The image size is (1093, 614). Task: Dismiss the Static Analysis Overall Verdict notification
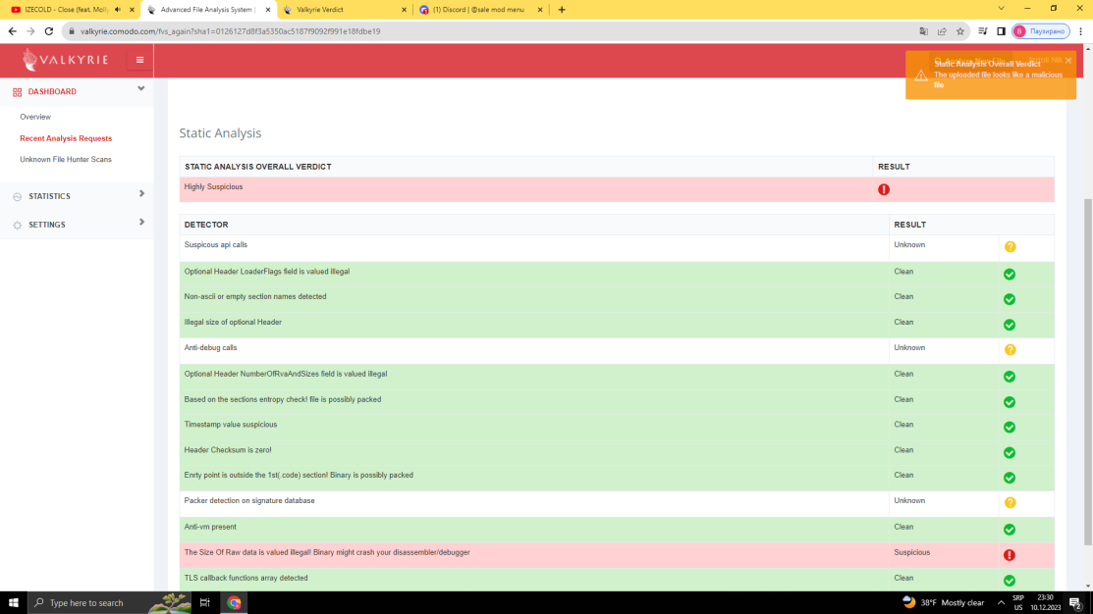(x=1067, y=61)
